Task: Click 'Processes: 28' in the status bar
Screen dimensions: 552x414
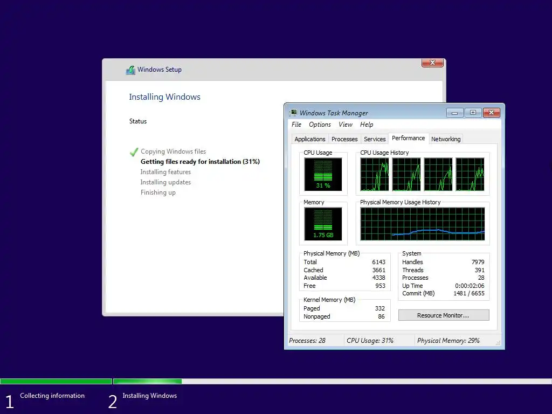Action: click(x=307, y=341)
